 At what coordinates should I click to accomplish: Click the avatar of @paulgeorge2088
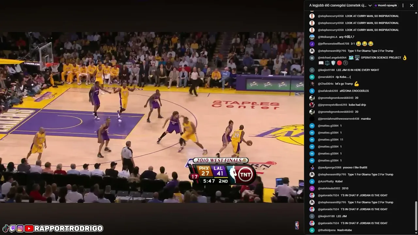click(312, 167)
